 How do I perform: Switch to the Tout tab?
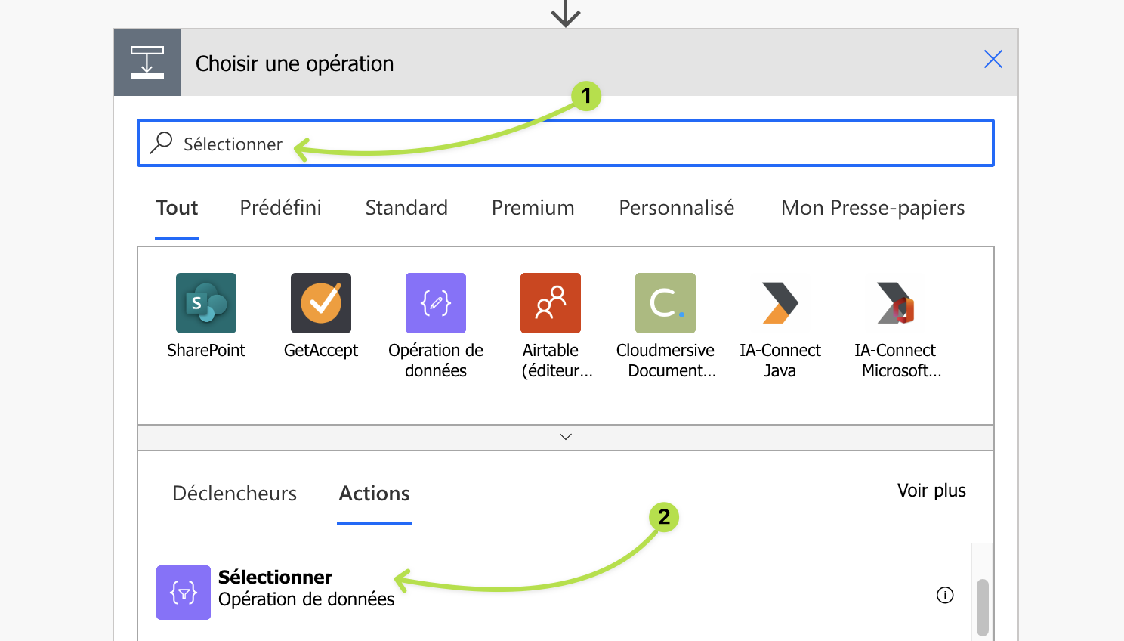pyautogui.click(x=177, y=208)
